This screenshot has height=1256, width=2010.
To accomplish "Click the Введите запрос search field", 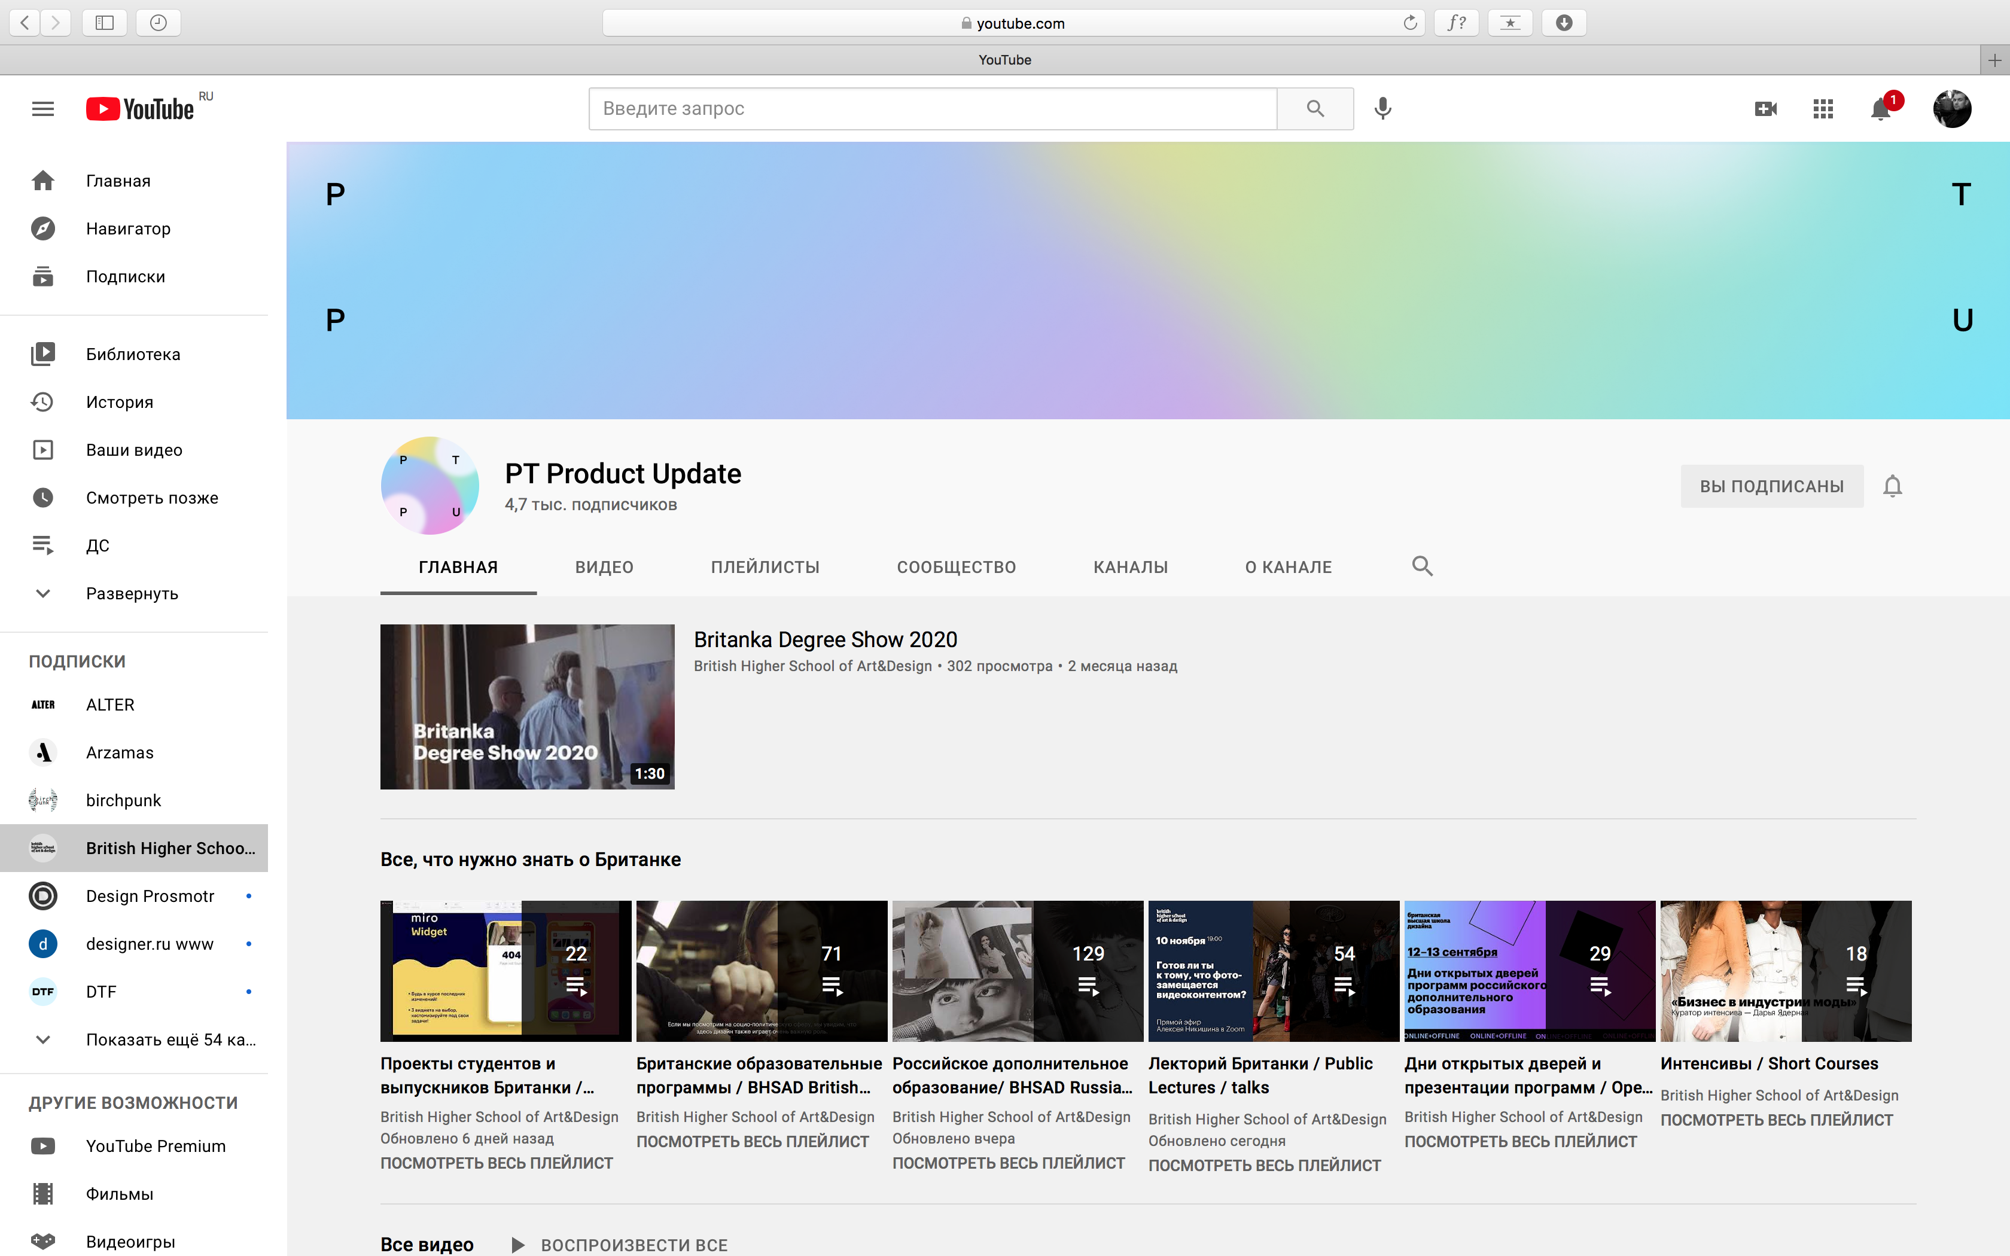I will click(x=932, y=109).
